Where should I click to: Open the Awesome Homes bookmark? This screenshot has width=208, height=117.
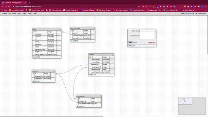coord(55,10)
